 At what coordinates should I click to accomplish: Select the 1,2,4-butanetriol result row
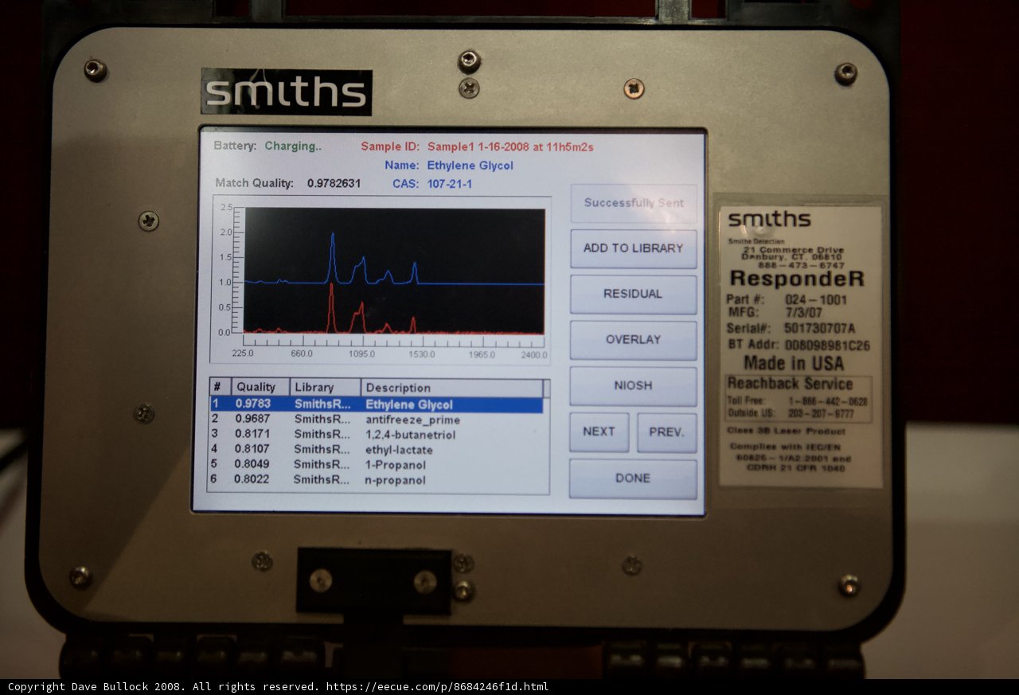pos(377,435)
